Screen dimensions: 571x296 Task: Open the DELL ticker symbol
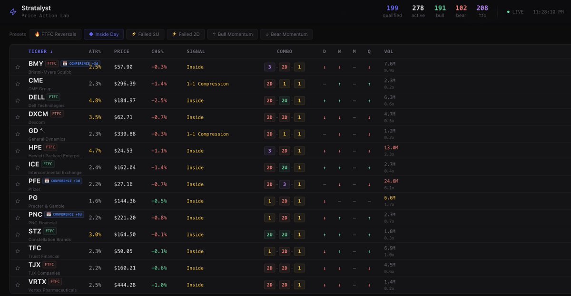[37, 97]
